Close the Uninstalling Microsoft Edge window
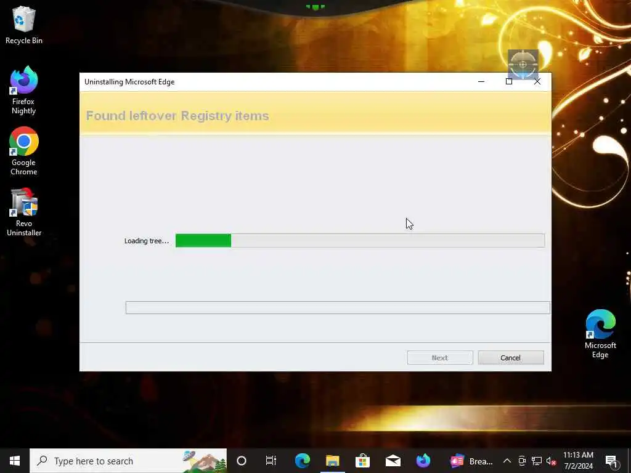Image resolution: width=631 pixels, height=473 pixels. click(537, 82)
